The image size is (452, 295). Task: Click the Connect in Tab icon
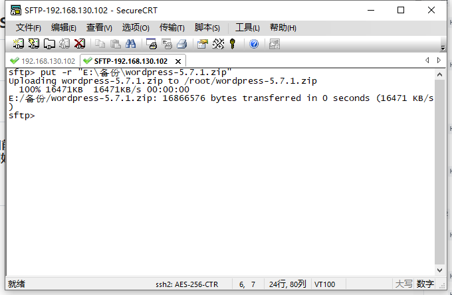click(x=49, y=44)
